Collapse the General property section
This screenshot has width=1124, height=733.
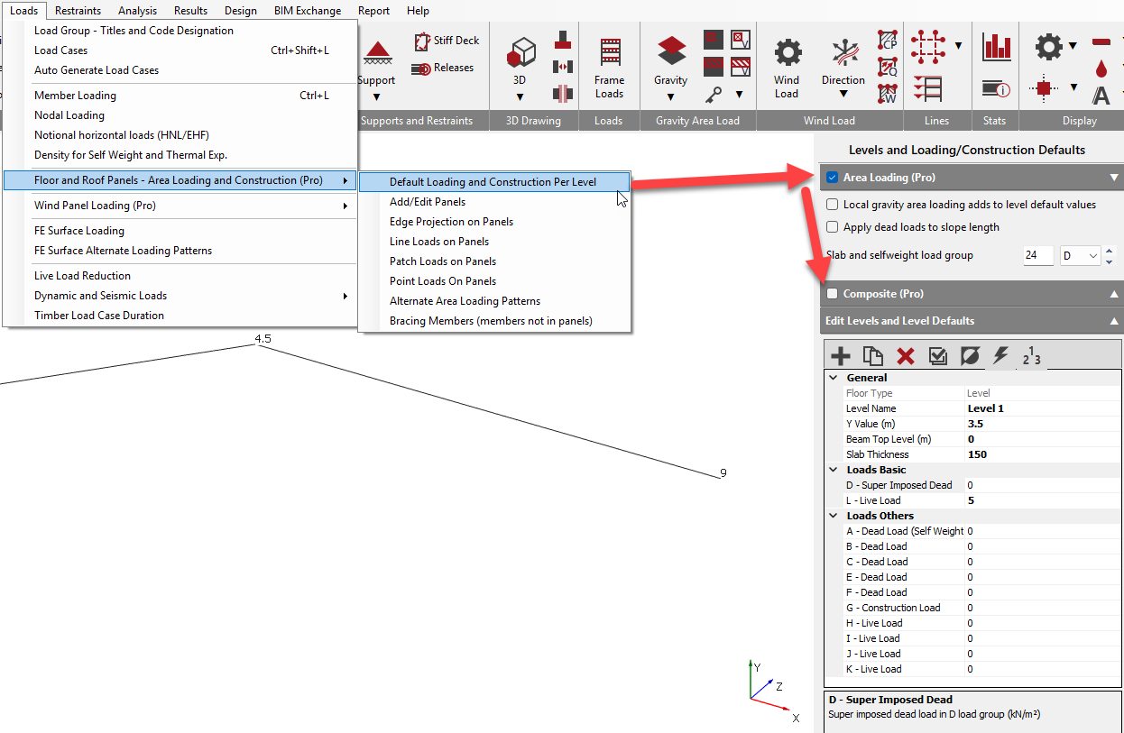click(834, 378)
